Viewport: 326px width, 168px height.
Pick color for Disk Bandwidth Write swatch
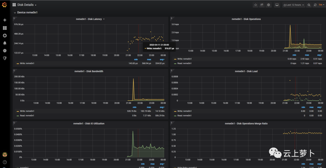click(18, 111)
